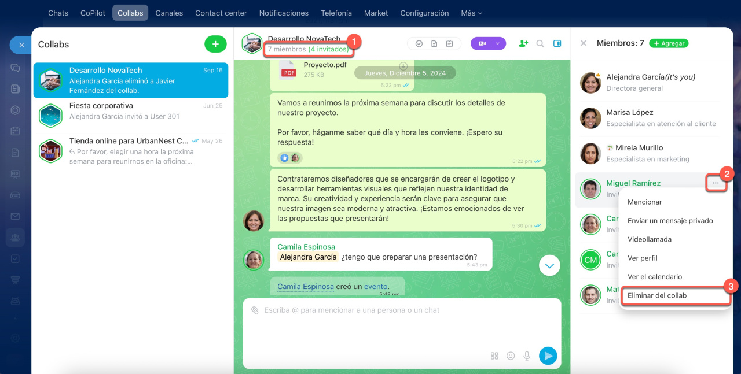Screen dimensions: 741x374
Task: Start a video call with purple camera button
Action: click(x=482, y=43)
